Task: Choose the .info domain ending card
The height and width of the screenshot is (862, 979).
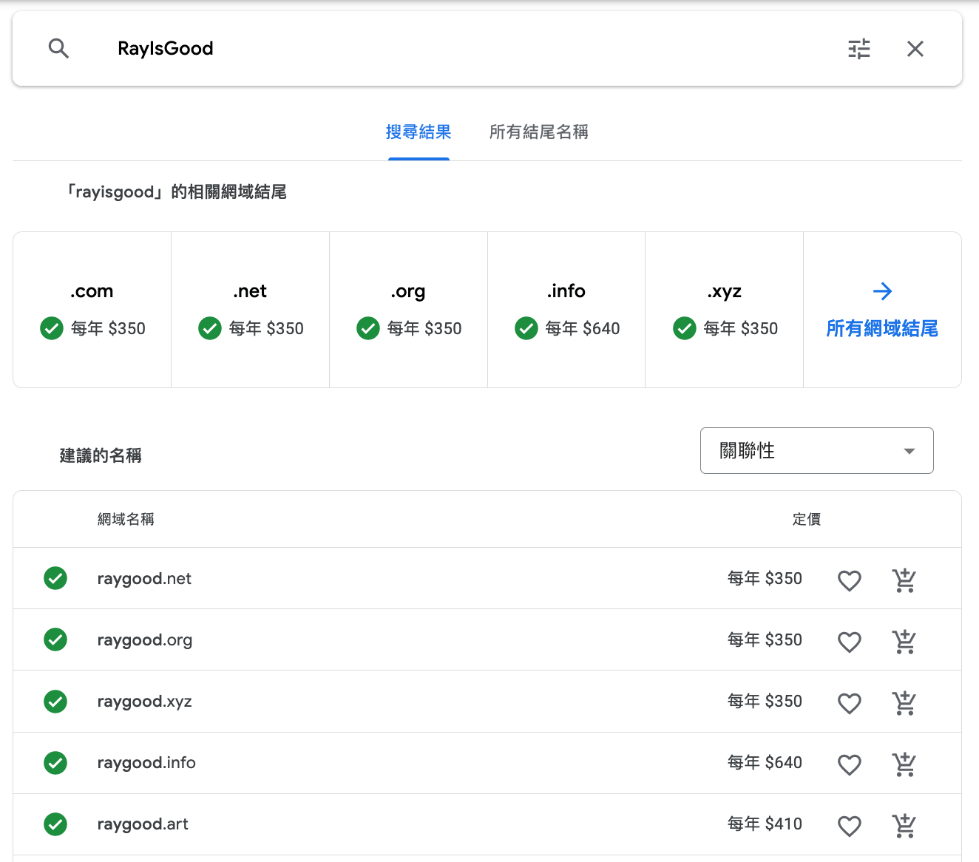Action: tap(566, 310)
